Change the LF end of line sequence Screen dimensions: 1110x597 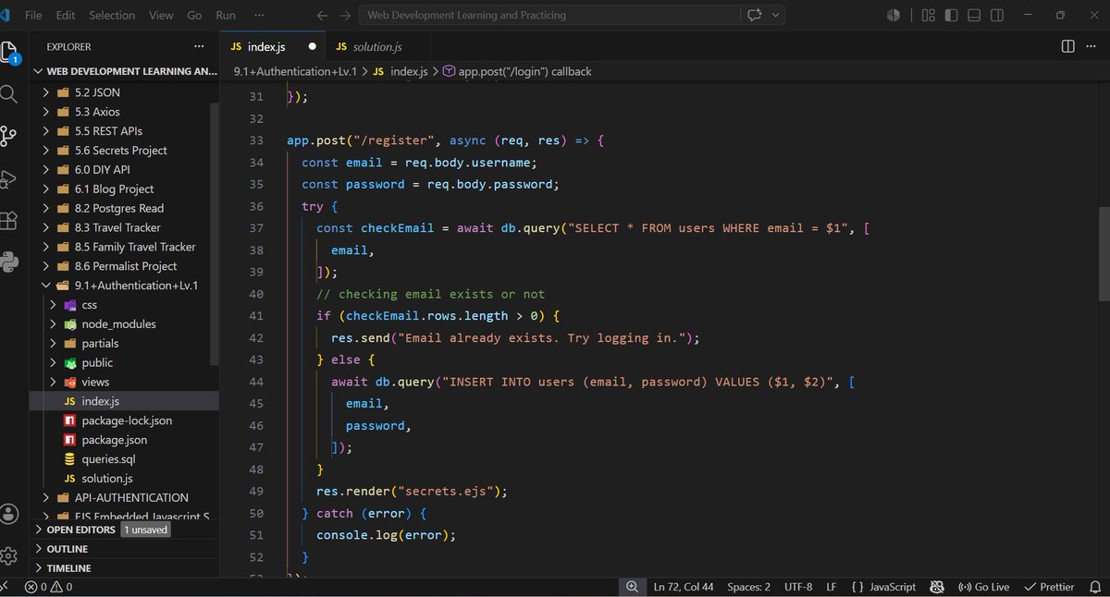831,587
